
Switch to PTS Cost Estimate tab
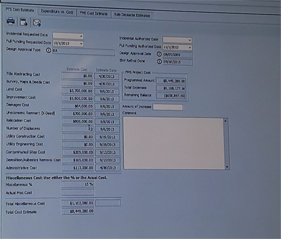coord(20,10)
